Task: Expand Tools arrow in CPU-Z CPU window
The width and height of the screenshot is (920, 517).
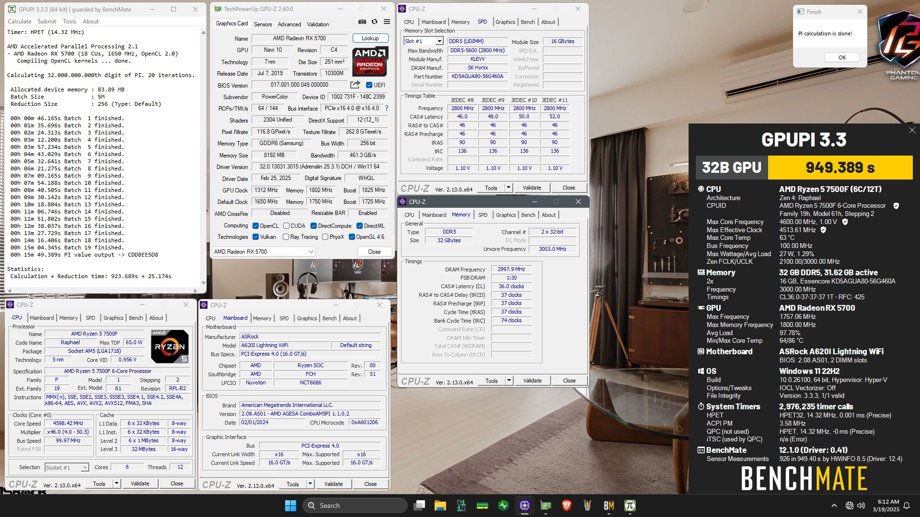Action: [x=116, y=483]
